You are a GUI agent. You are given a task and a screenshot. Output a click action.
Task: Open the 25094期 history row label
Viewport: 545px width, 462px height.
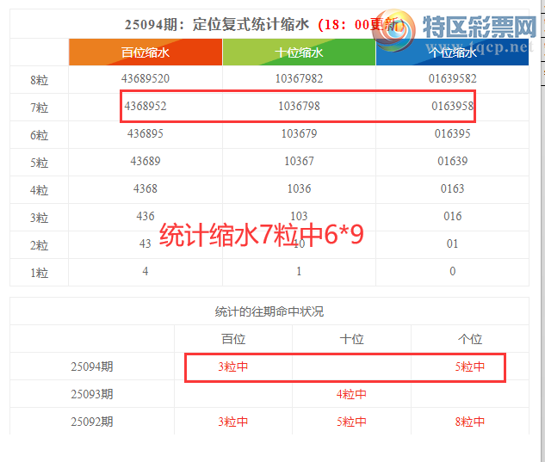click(x=92, y=367)
